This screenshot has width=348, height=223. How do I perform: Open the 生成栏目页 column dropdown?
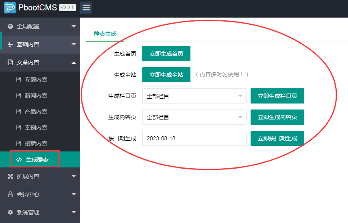[194, 96]
